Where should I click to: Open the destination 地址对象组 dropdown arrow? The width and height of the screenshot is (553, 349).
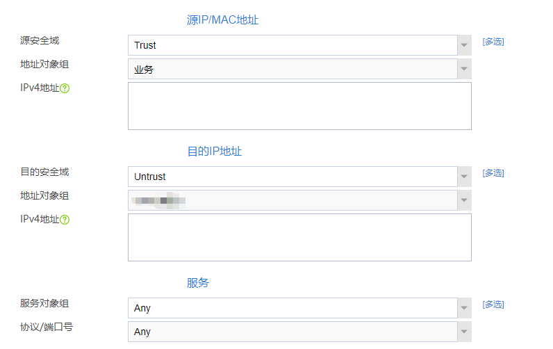click(464, 200)
